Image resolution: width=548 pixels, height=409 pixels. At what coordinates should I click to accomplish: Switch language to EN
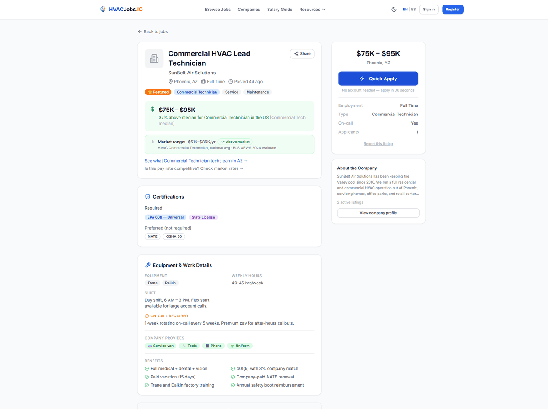(x=405, y=10)
